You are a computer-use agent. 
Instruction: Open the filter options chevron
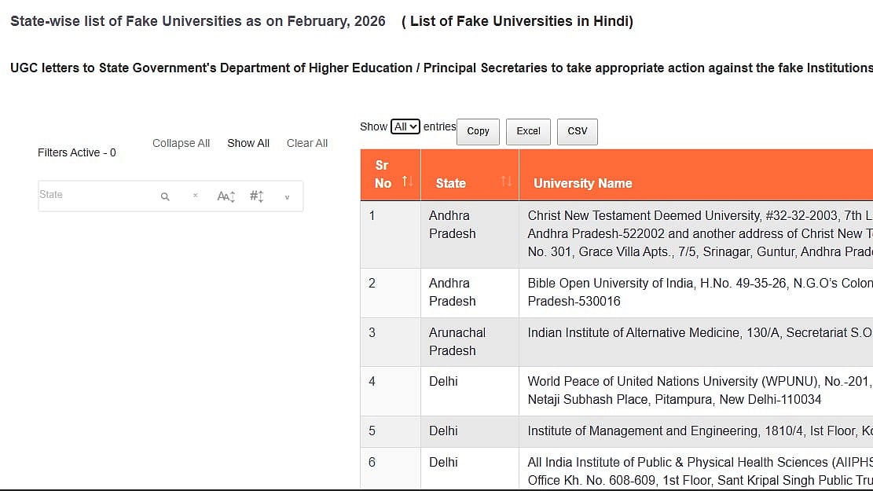(286, 196)
